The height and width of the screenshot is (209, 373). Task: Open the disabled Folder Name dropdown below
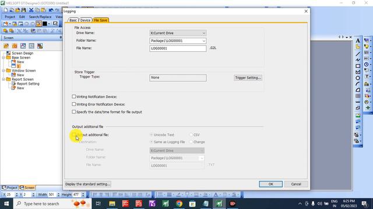click(x=202, y=158)
